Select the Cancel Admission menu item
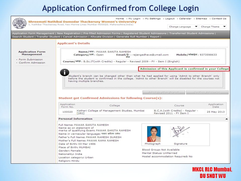 pyautogui.click(x=75, y=37)
